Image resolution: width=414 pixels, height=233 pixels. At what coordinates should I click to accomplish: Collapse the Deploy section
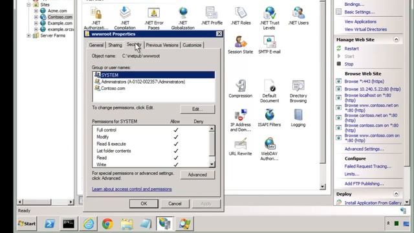coord(396,194)
